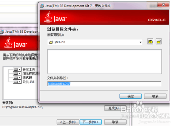Click the dropdown arrow of the folder combo box
The width and height of the screenshot is (181, 128).
pyautogui.click(x=140, y=42)
